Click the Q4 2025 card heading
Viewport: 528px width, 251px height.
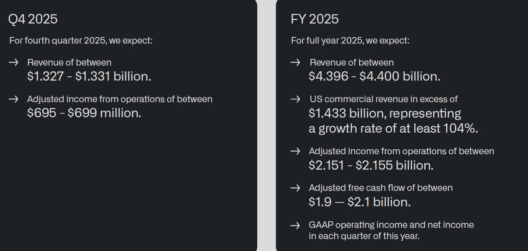pyautogui.click(x=33, y=19)
